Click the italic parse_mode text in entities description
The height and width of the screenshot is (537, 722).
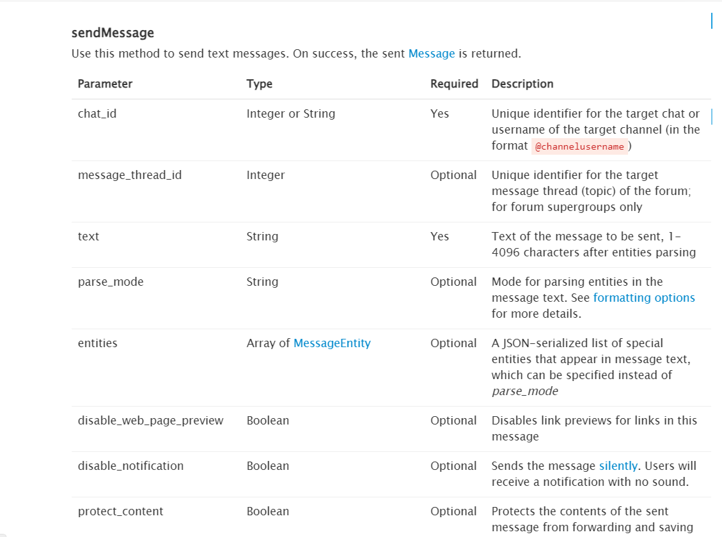[x=524, y=391]
